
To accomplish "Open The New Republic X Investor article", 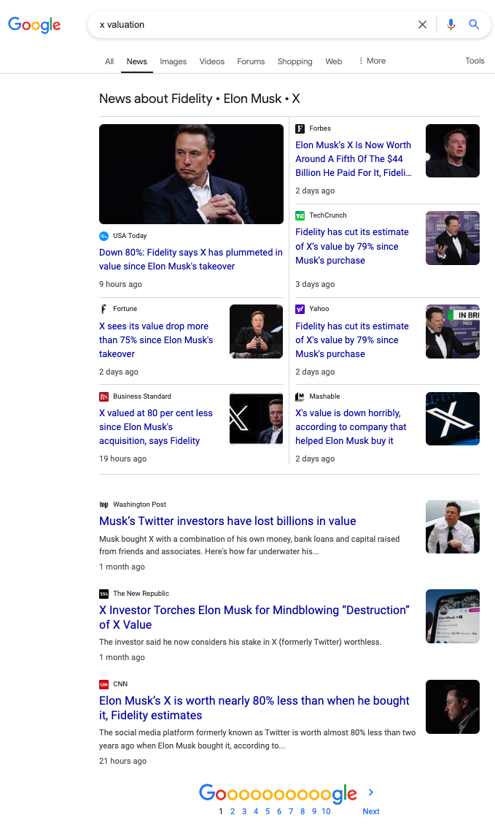I will pyautogui.click(x=254, y=617).
